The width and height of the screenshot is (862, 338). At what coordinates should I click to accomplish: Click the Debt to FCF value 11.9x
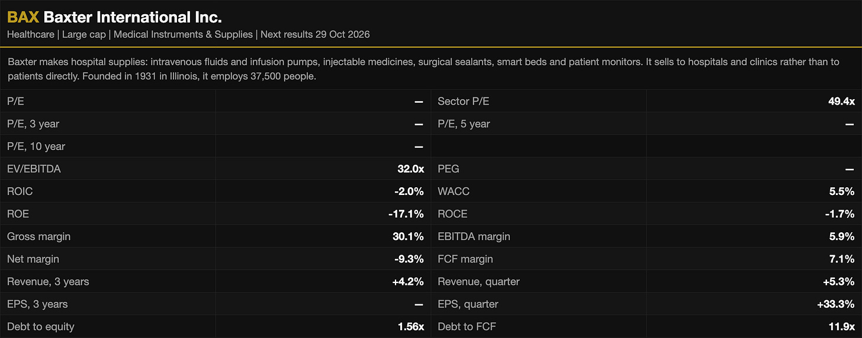841,326
